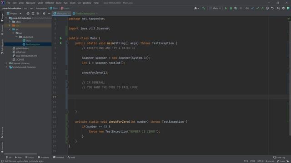
Task: Build project with the hammer icon
Action: coord(204,8)
